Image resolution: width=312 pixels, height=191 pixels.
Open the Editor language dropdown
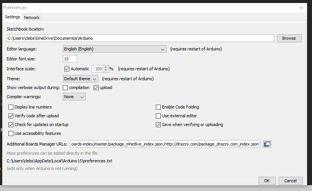[x=115, y=49]
